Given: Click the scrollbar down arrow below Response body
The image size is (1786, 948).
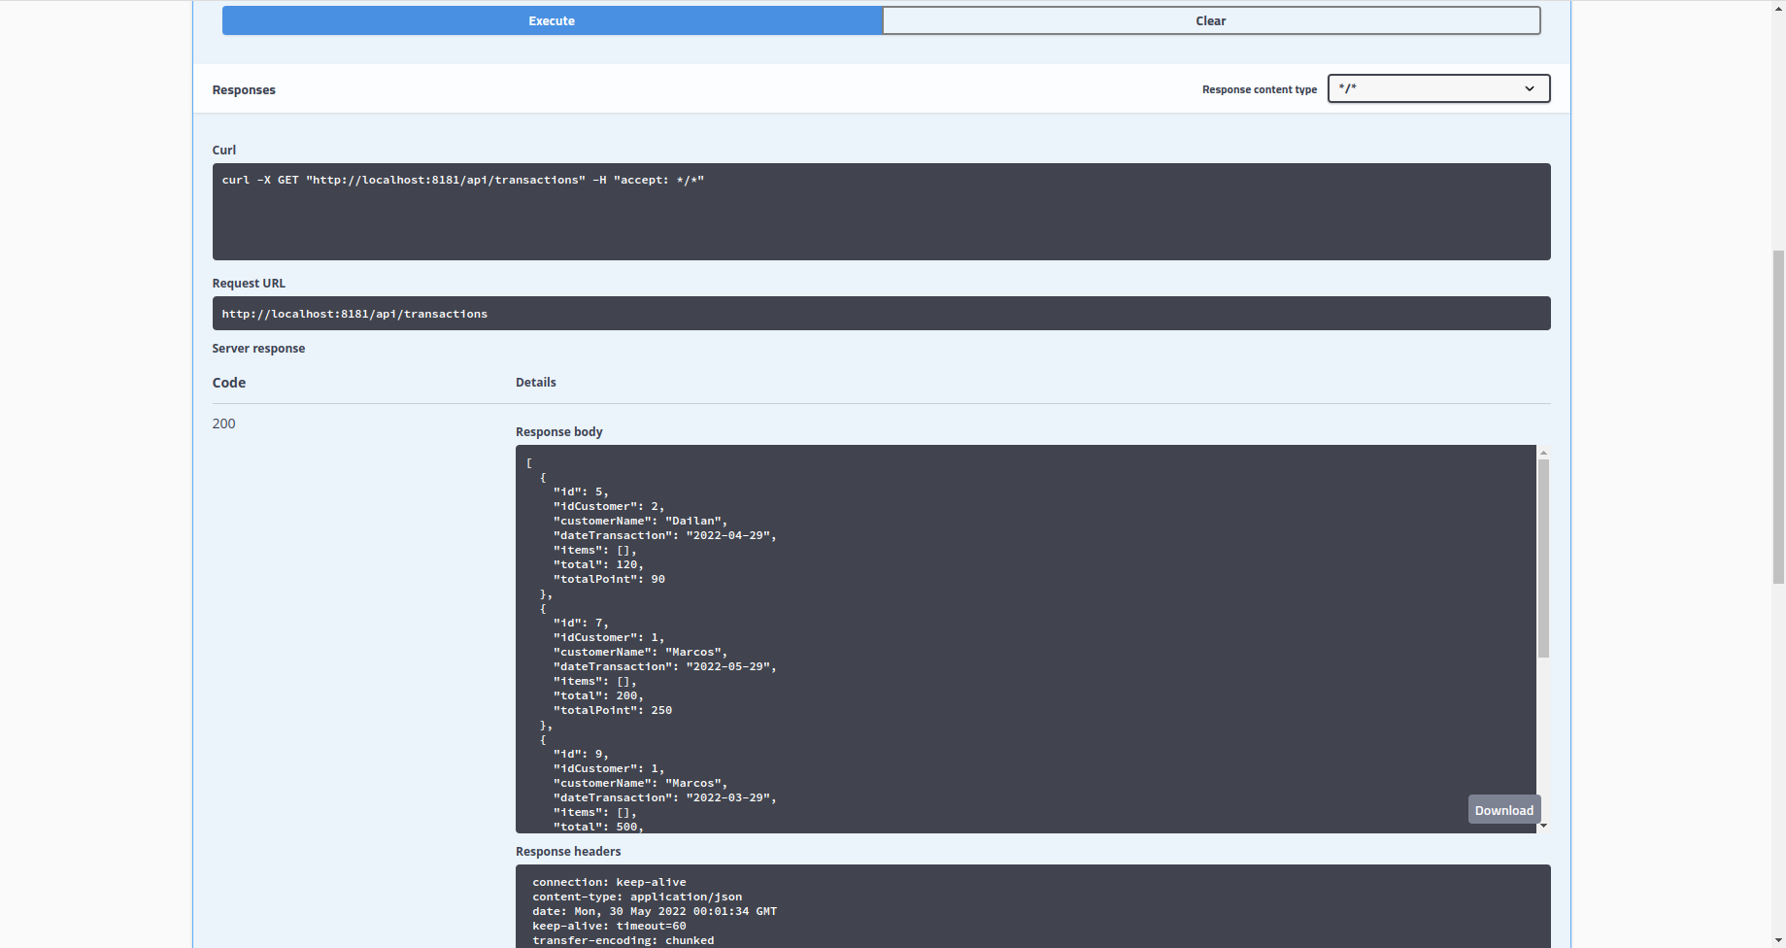Looking at the screenshot, I should (x=1541, y=825).
